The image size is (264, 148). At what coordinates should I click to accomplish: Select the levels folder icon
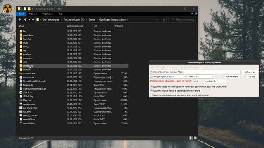(21, 43)
